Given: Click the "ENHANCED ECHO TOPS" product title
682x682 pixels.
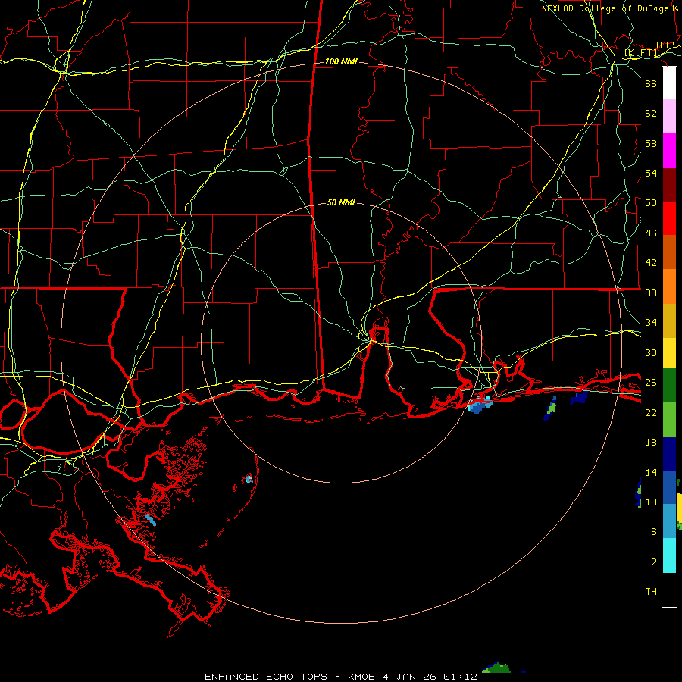Looking at the screenshot, I should (x=266, y=677).
